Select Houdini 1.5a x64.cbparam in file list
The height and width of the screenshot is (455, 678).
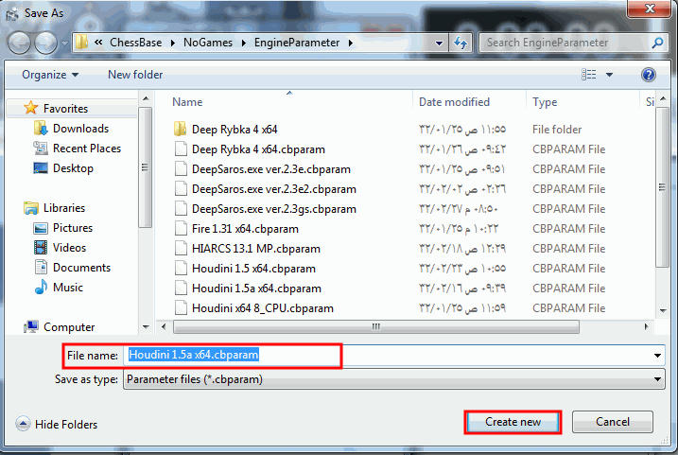tap(256, 289)
